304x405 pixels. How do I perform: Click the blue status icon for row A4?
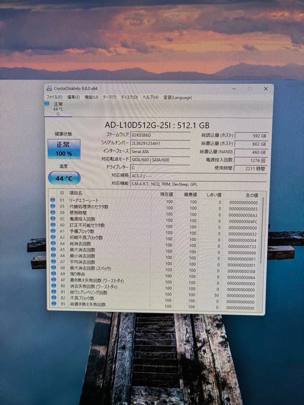pyautogui.click(x=53, y=243)
